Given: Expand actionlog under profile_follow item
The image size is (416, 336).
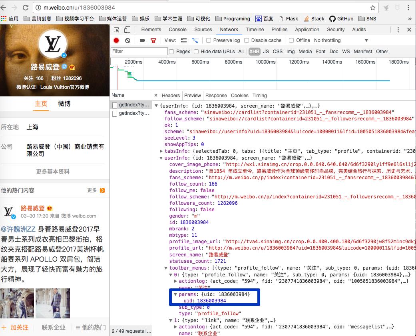Looking at the screenshot, I should pos(175,281).
